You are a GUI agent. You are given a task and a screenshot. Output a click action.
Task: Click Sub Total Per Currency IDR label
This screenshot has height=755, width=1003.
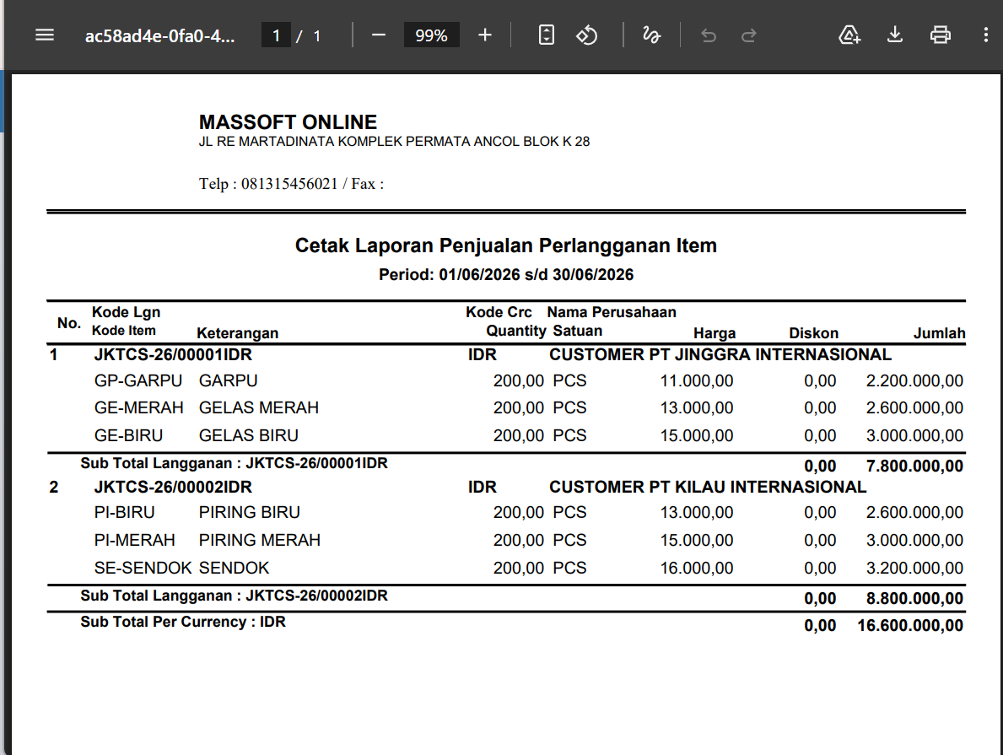tap(183, 622)
